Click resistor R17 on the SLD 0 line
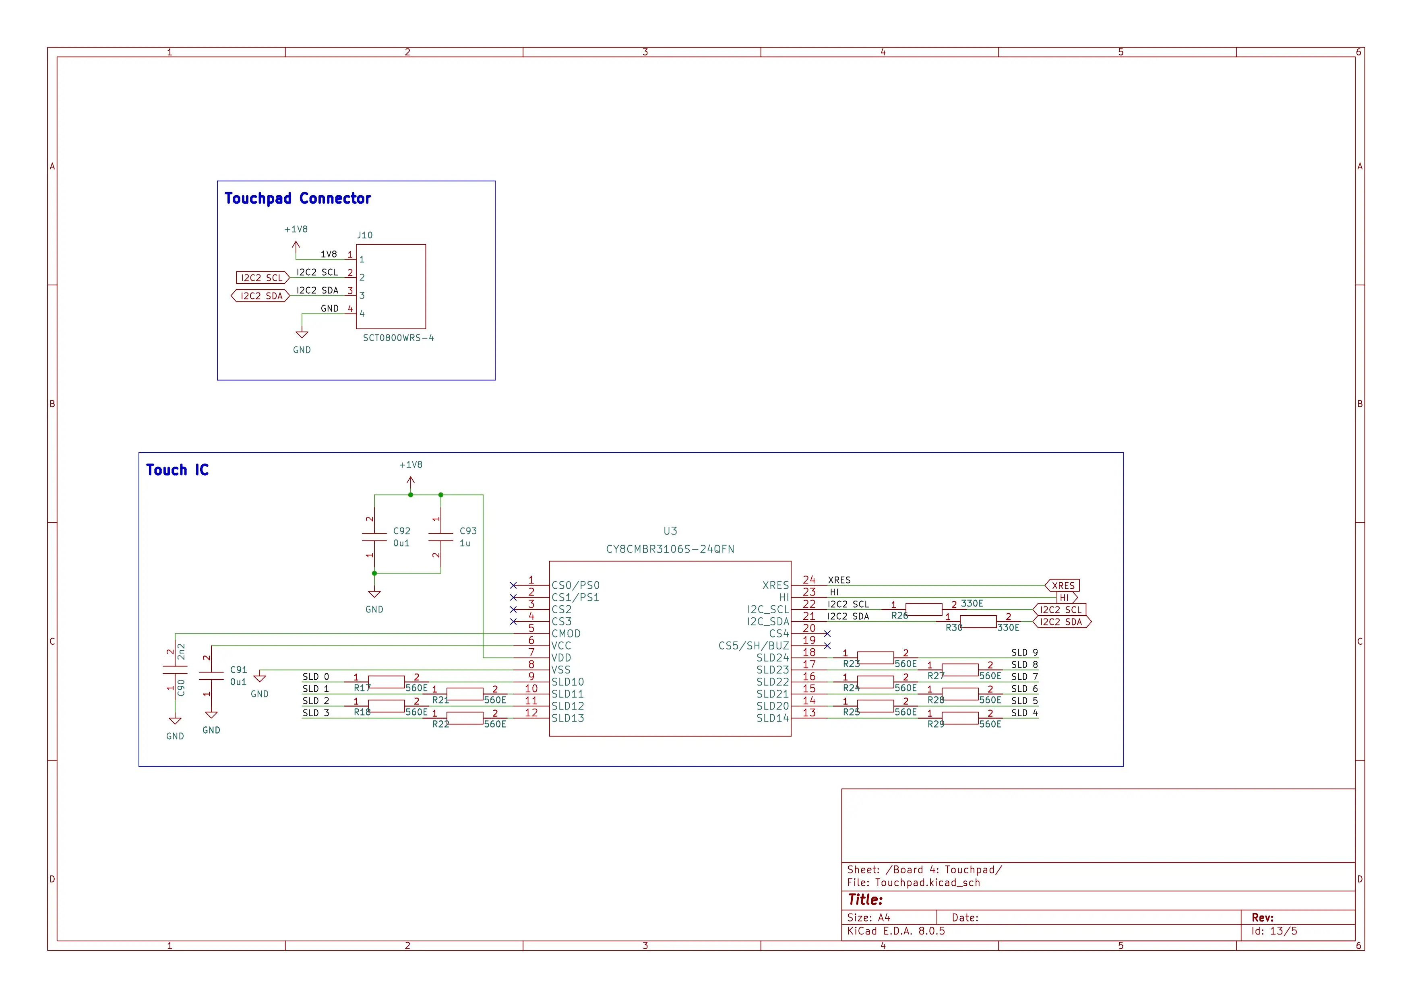The height and width of the screenshot is (998, 1412). 386,682
